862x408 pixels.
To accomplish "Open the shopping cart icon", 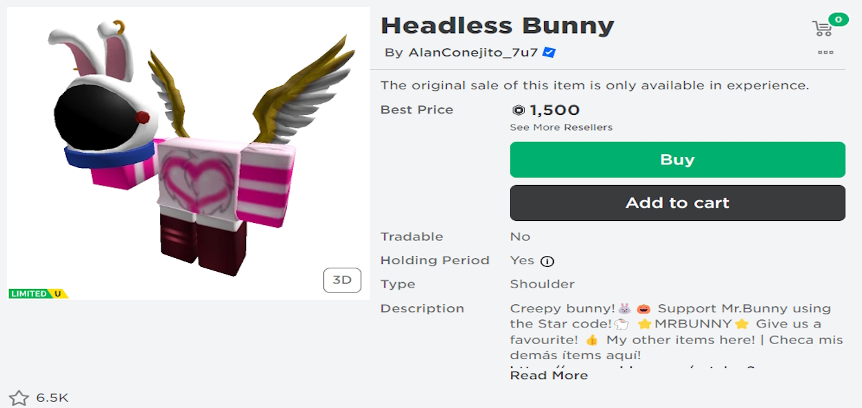I will point(821,28).
